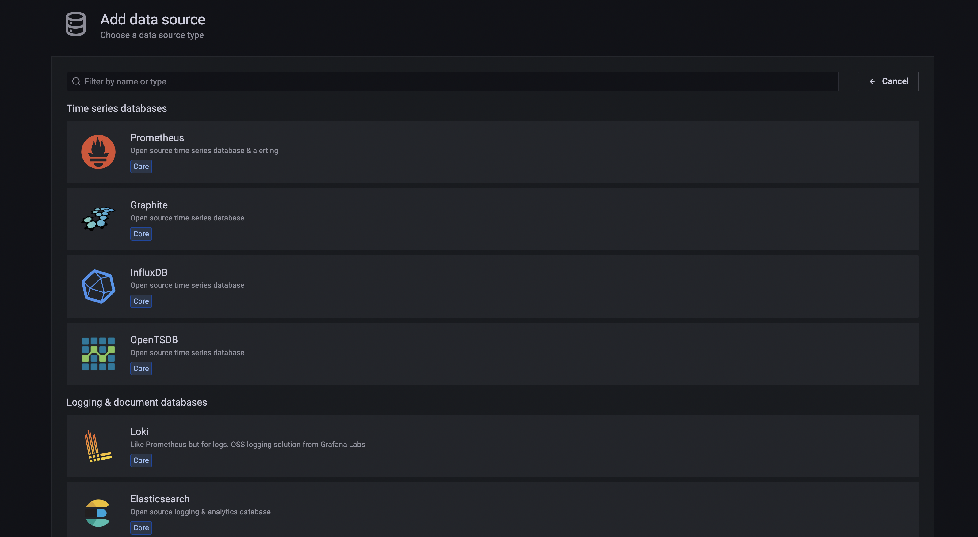Click the 'Time series databases' heading
978x537 pixels.
(117, 108)
